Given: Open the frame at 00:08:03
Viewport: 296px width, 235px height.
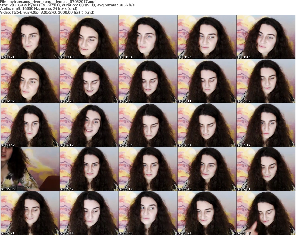Looking at the screenshot, I should [148, 213].
